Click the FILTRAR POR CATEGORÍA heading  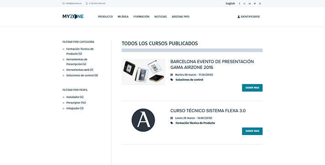pos(78,42)
